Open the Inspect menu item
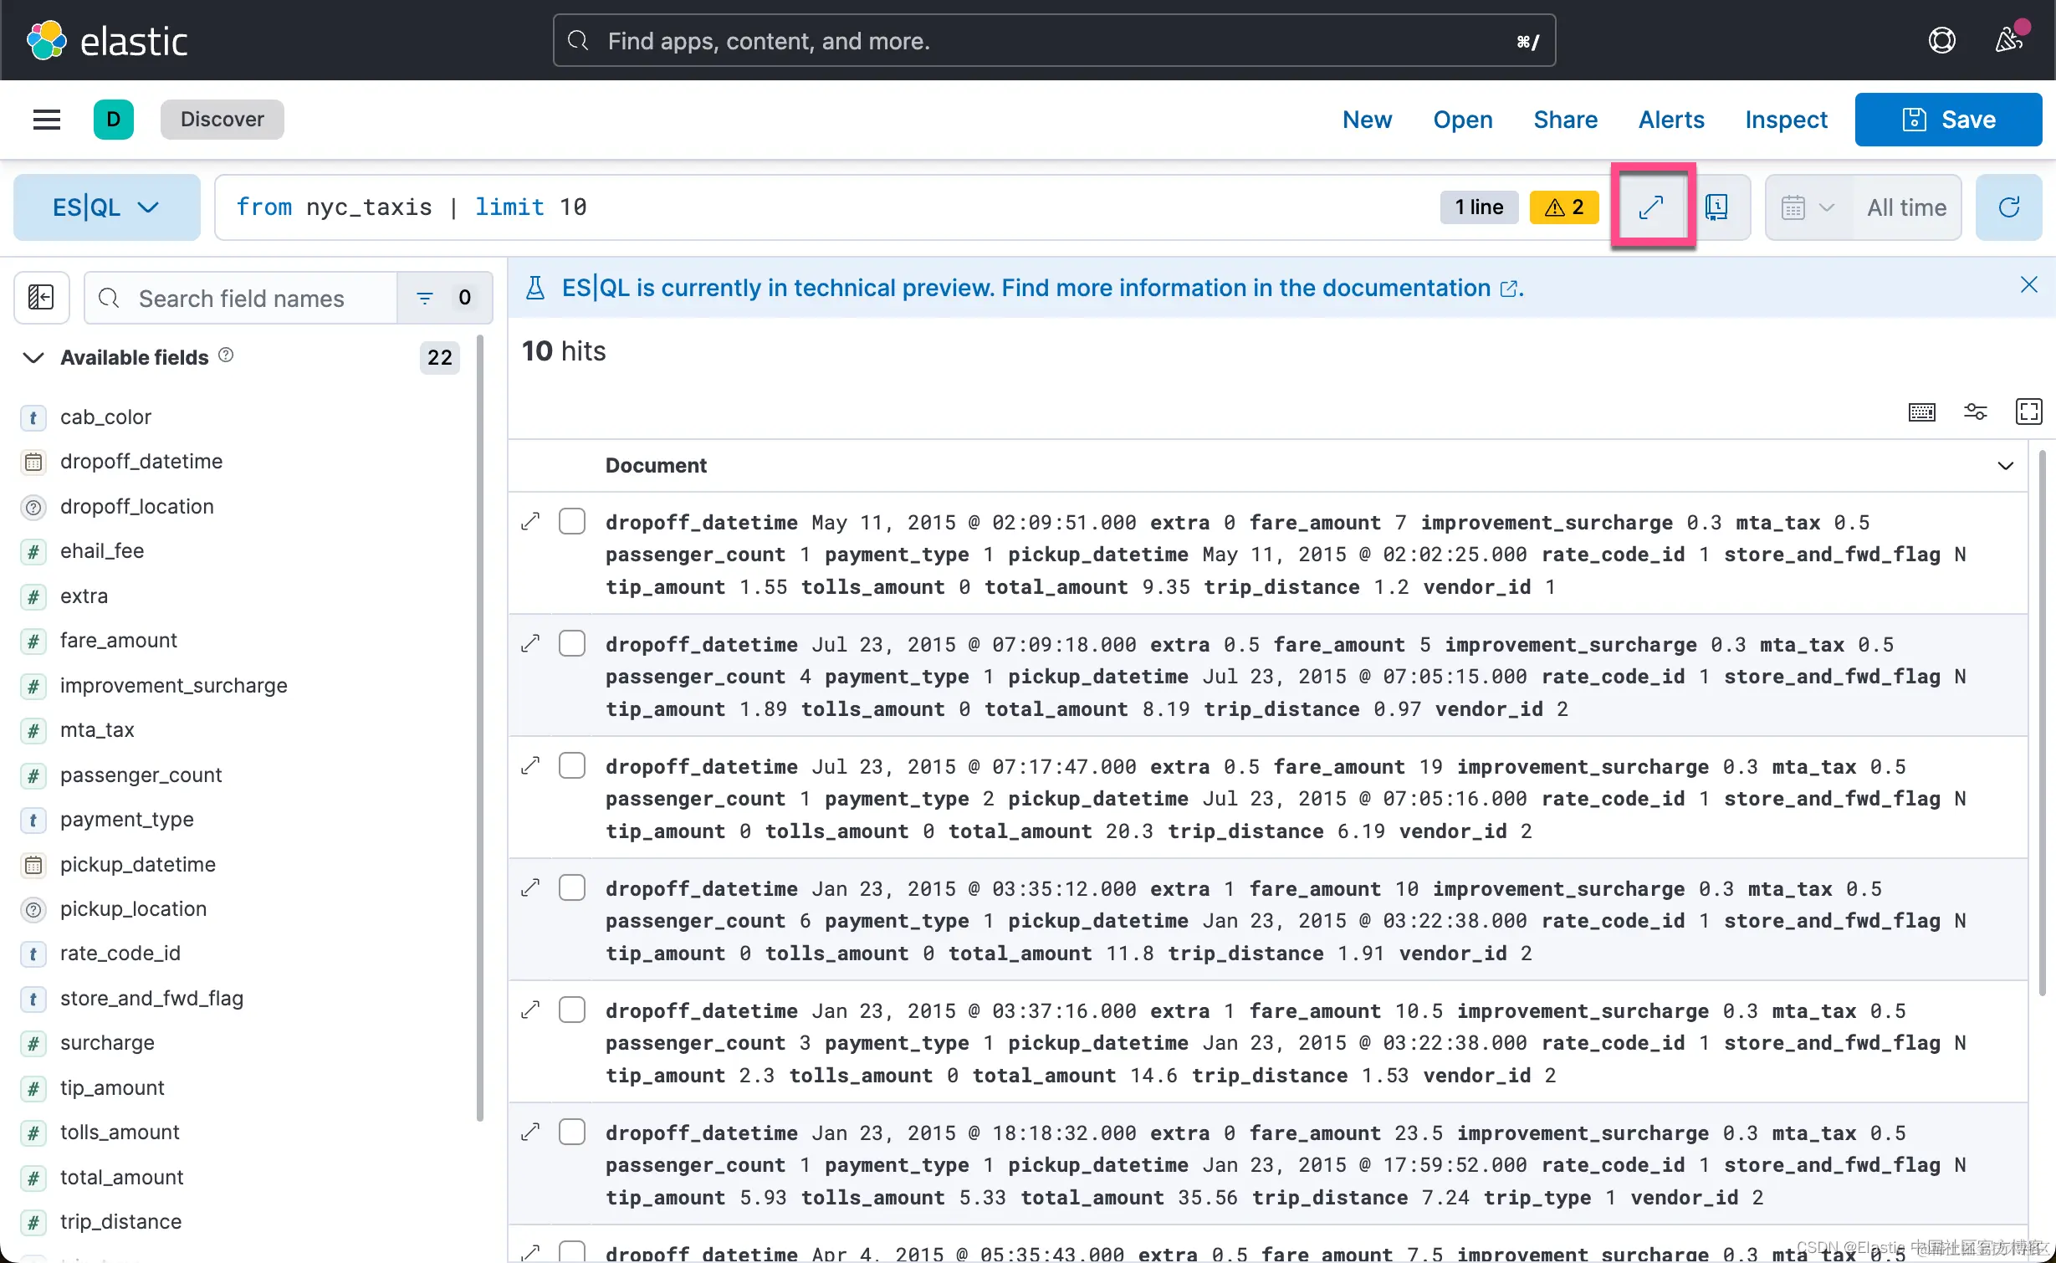This screenshot has width=2056, height=1263. pos(1786,120)
